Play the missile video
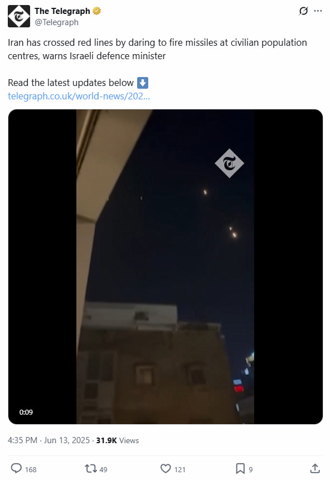330x480 pixels. click(x=165, y=267)
